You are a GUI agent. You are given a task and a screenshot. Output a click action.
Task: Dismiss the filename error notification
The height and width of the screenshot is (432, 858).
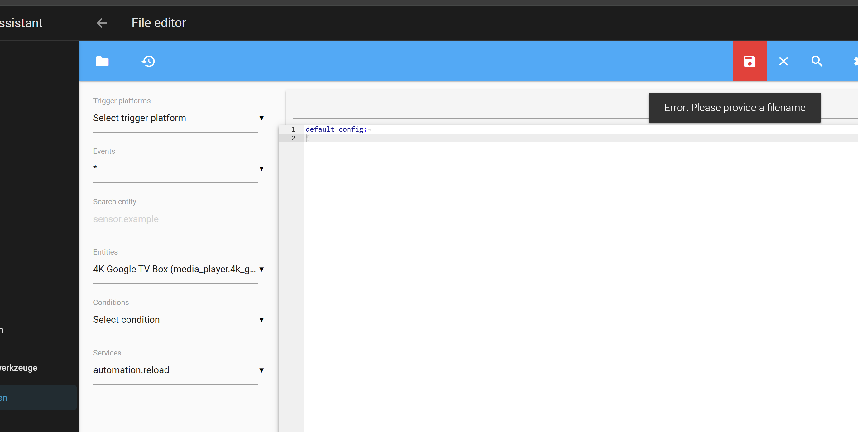pyautogui.click(x=735, y=108)
